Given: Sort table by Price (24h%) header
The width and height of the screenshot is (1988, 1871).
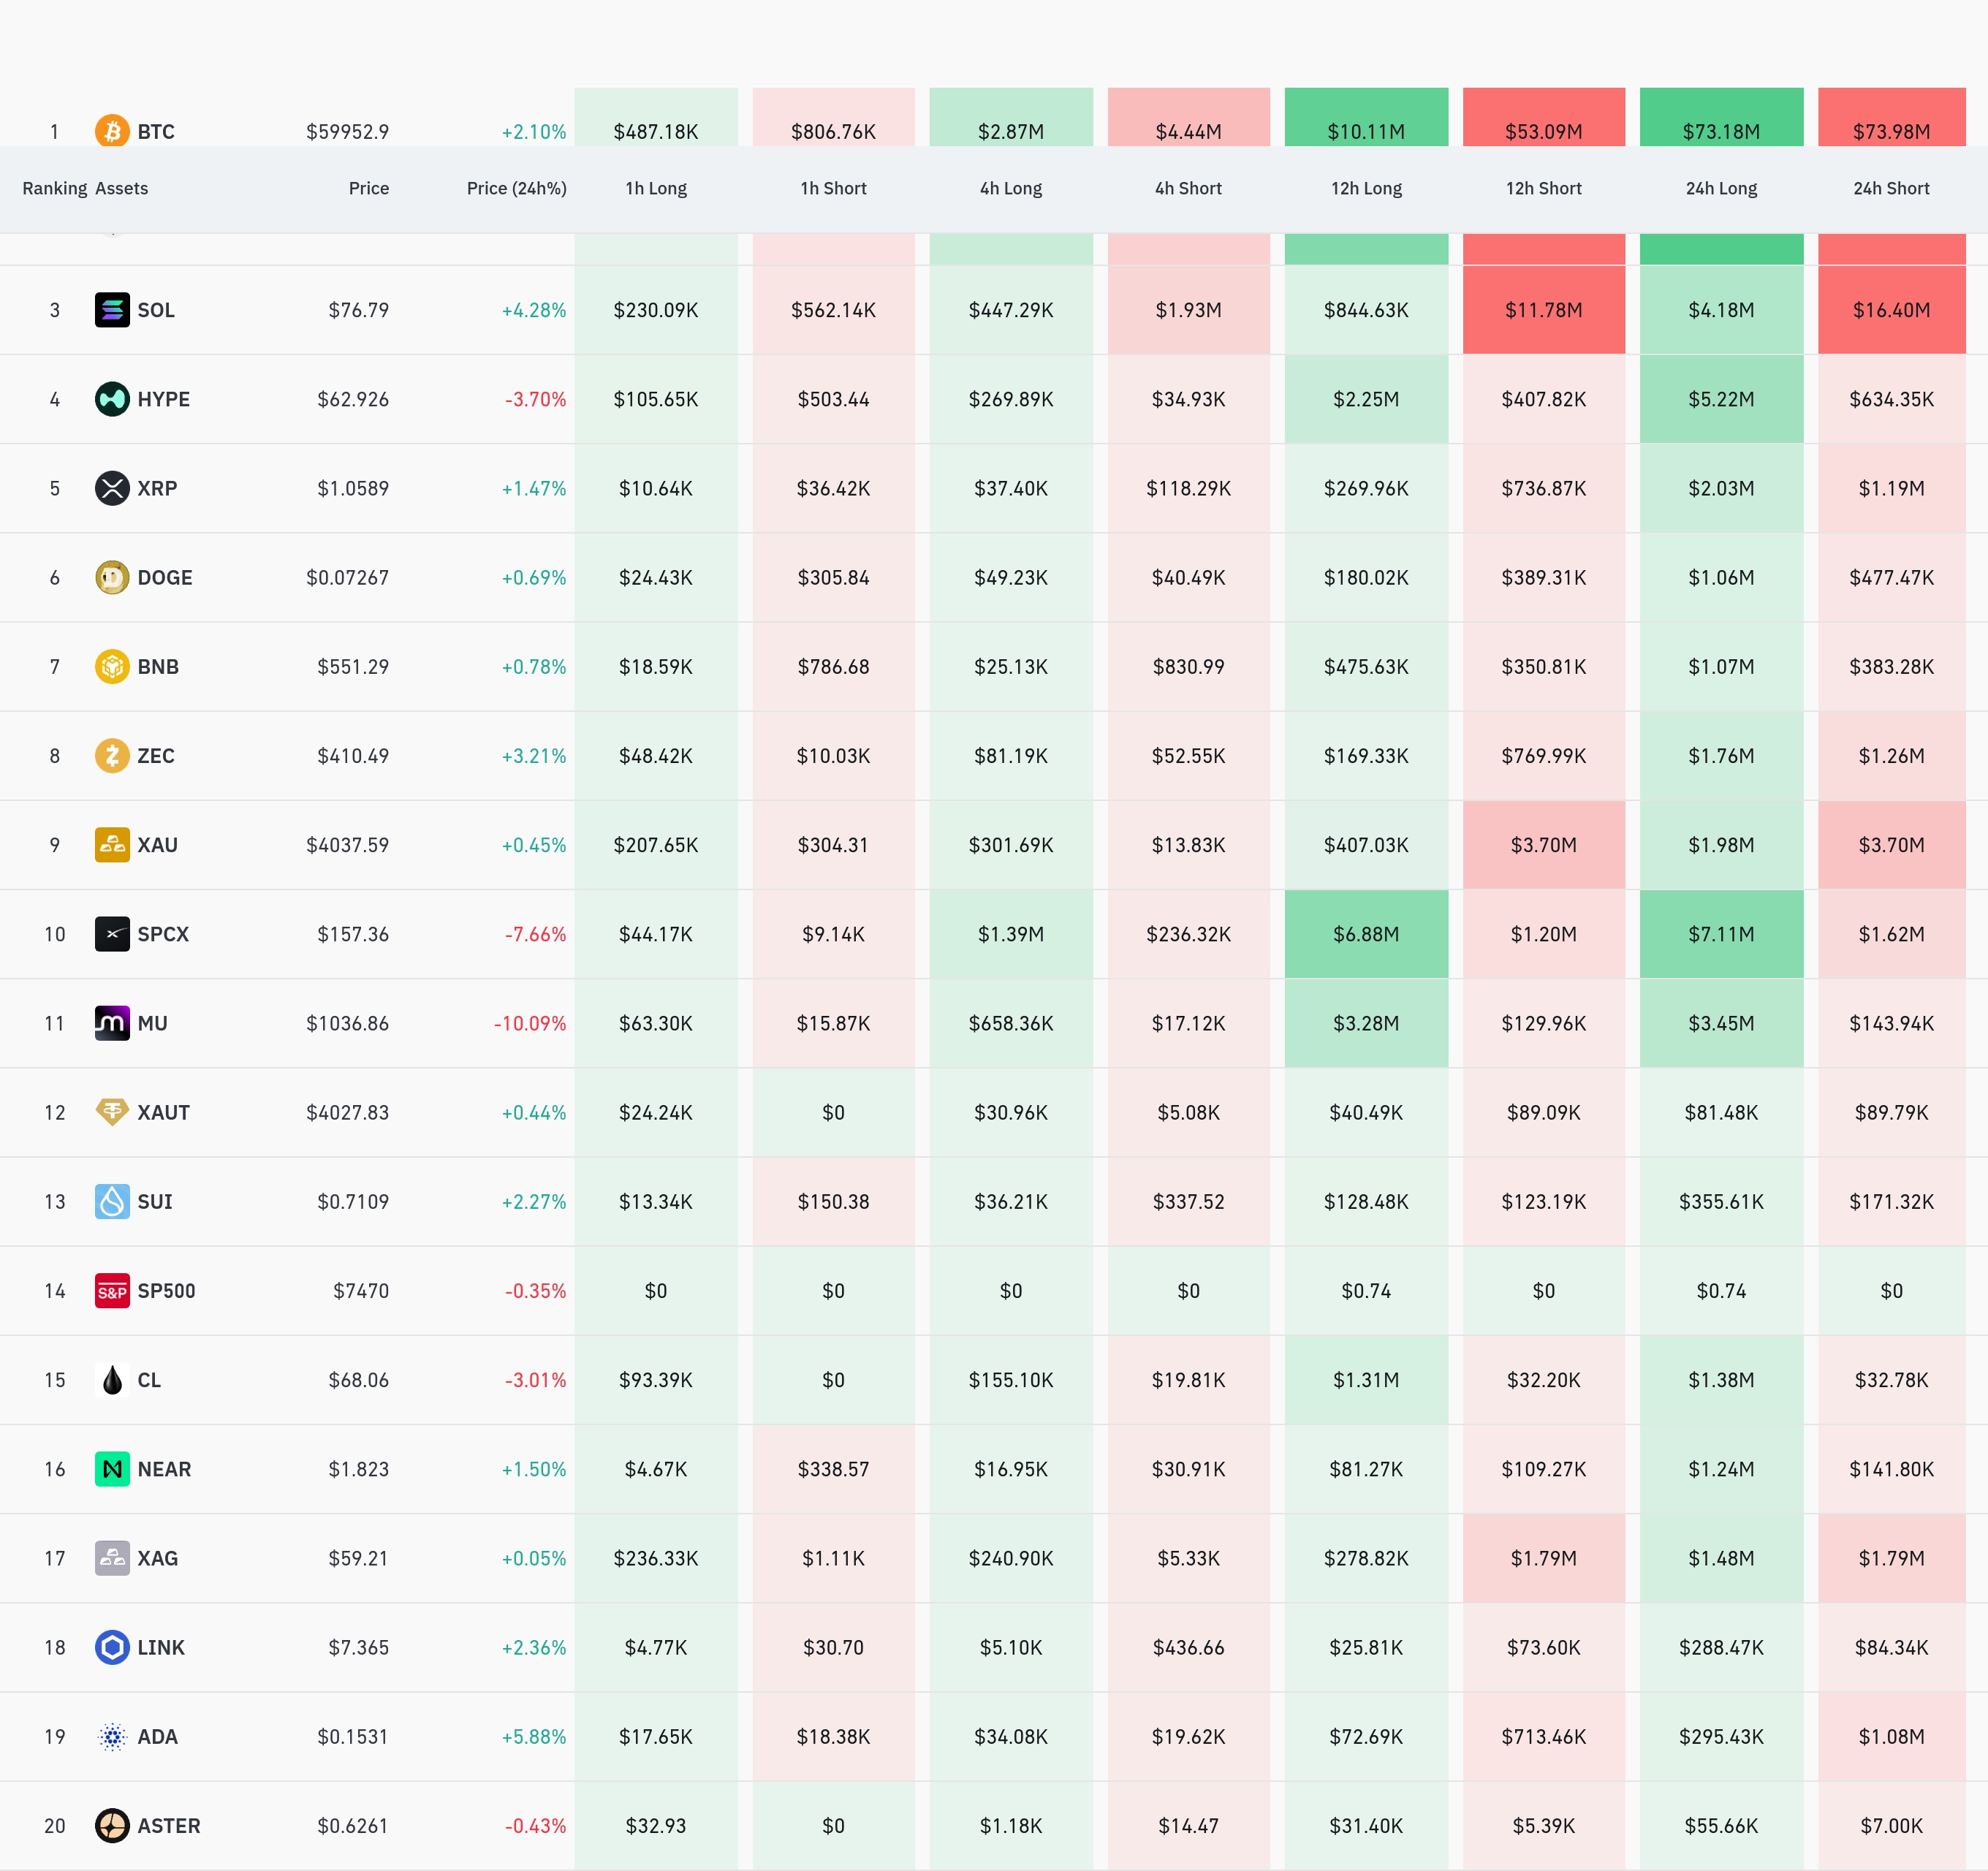Looking at the screenshot, I should point(516,188).
